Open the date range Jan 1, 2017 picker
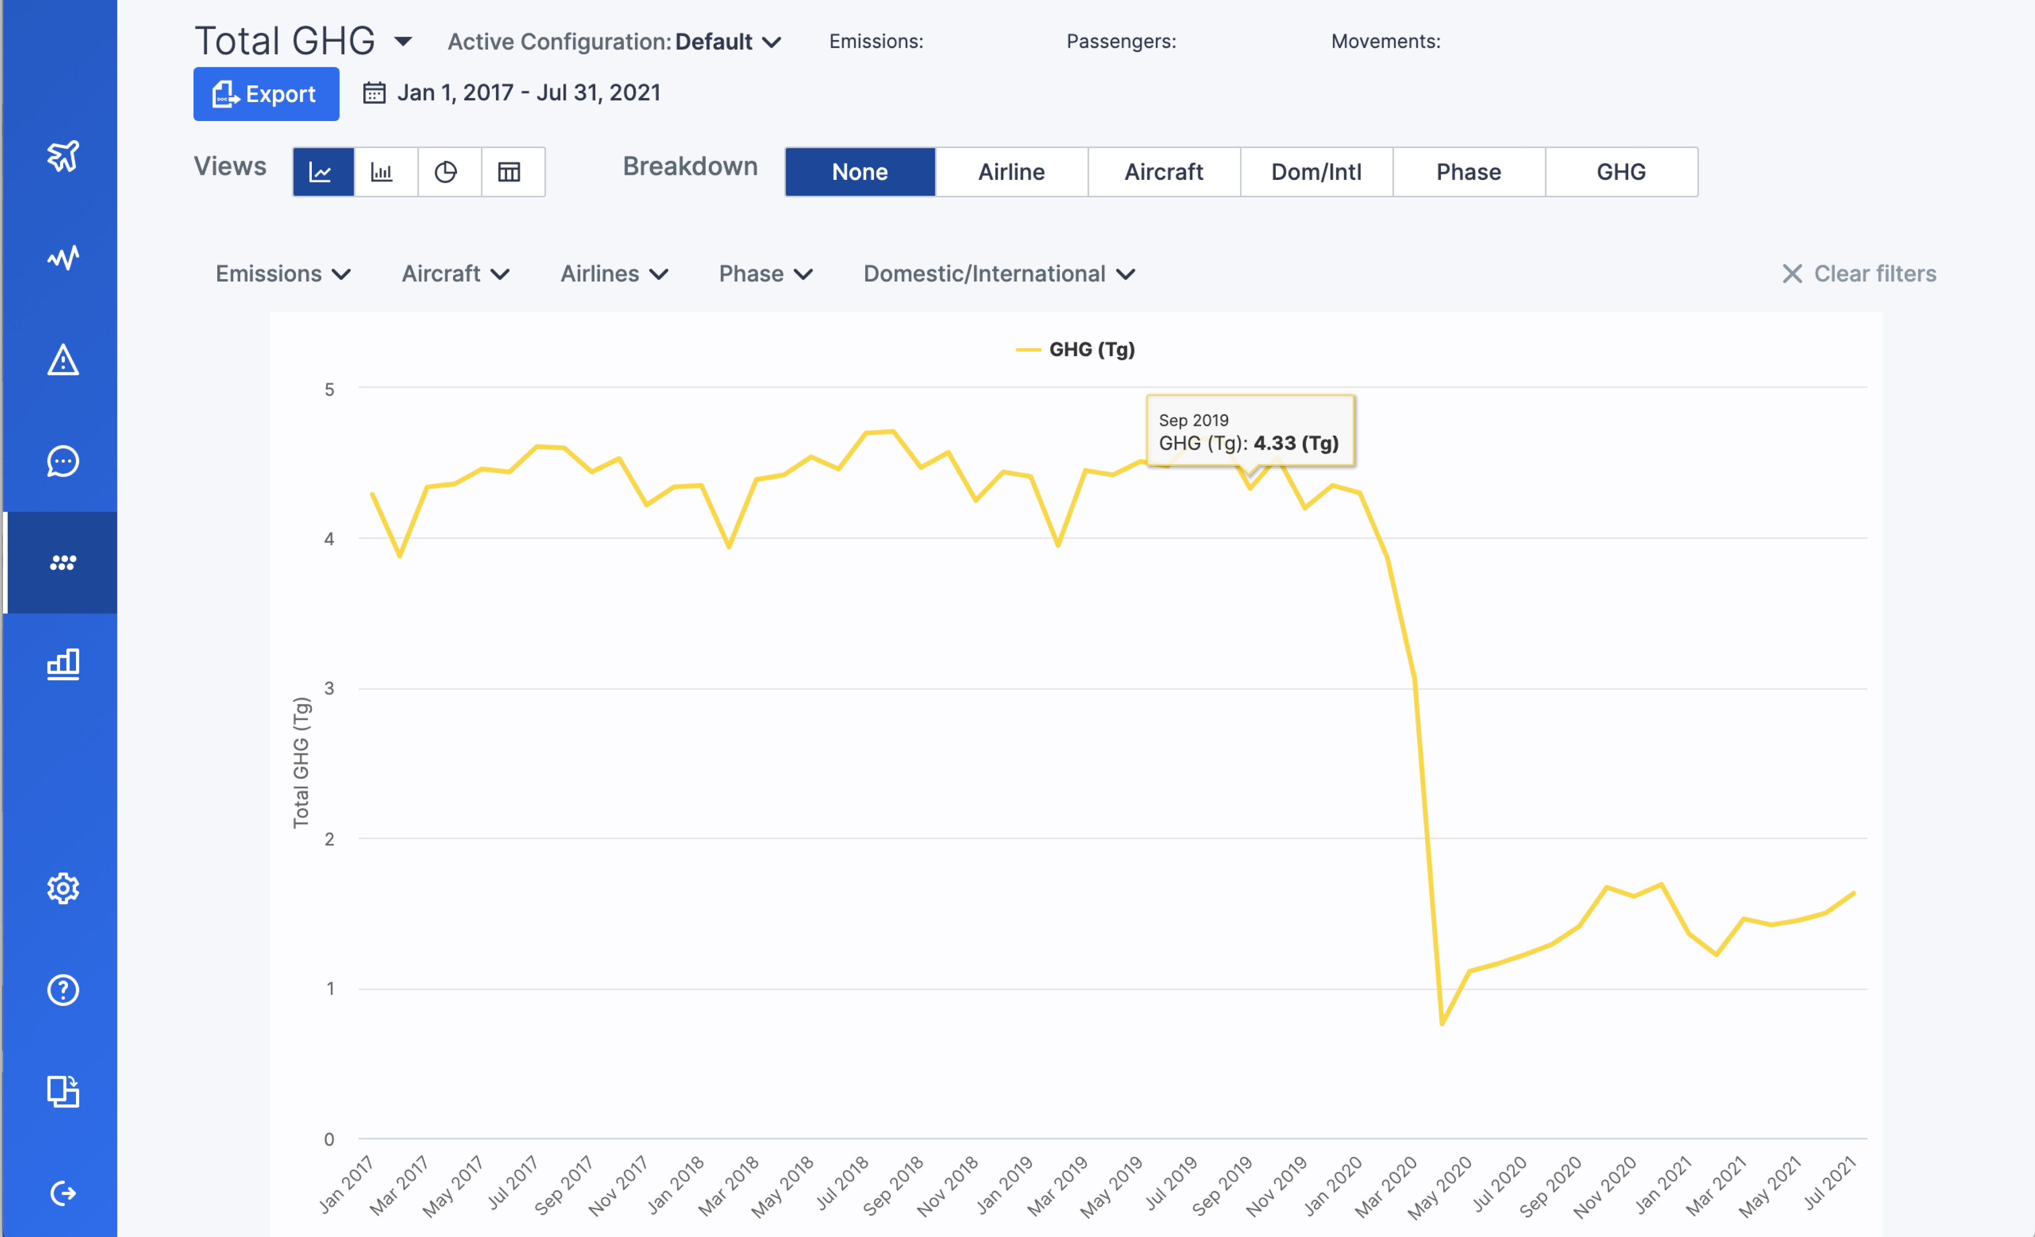Image resolution: width=2035 pixels, height=1237 pixels. click(x=512, y=92)
